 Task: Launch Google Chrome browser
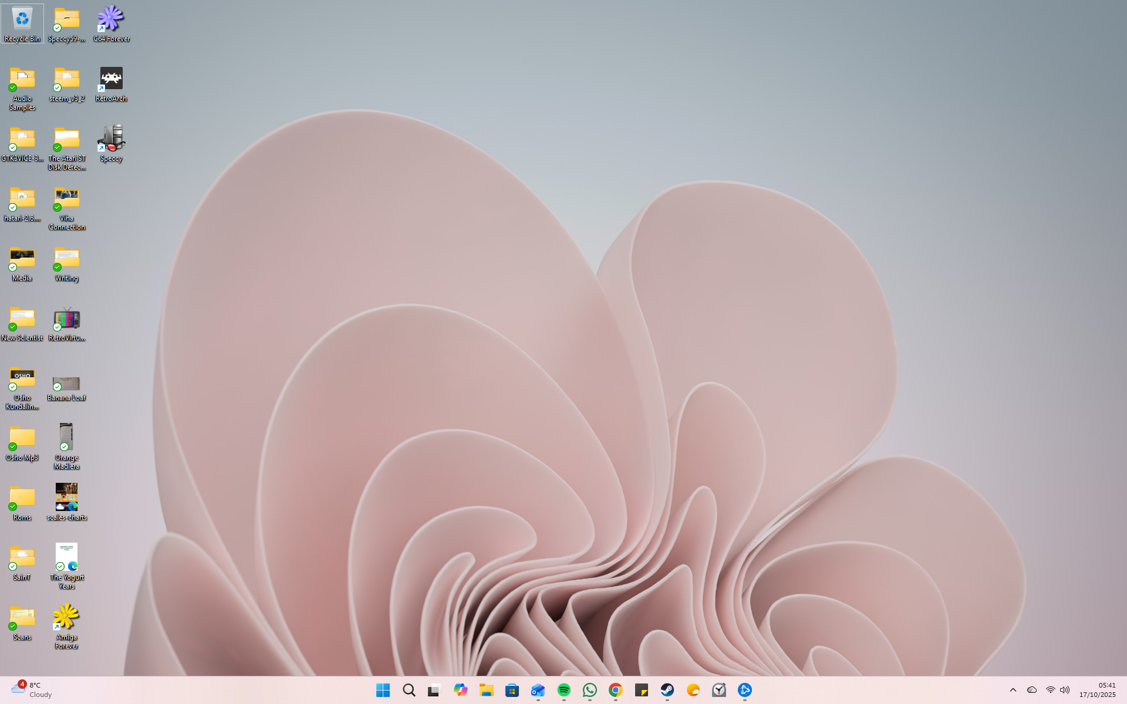[615, 690]
